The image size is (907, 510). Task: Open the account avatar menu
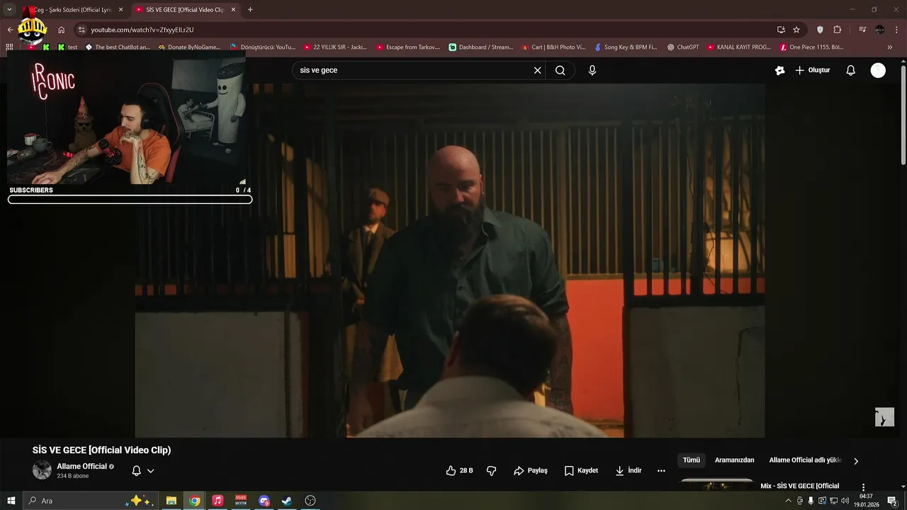[878, 70]
